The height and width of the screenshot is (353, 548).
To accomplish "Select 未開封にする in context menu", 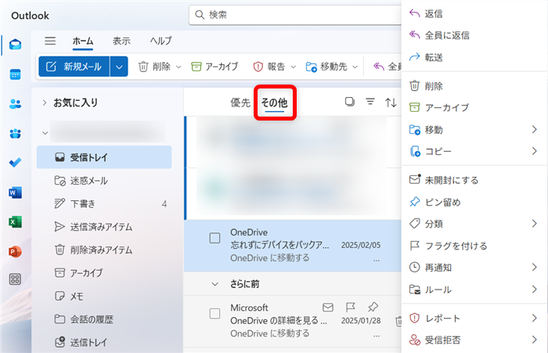I will (451, 180).
